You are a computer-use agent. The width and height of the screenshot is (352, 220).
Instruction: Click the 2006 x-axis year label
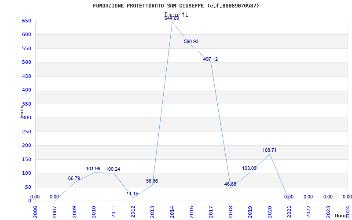tap(35, 212)
